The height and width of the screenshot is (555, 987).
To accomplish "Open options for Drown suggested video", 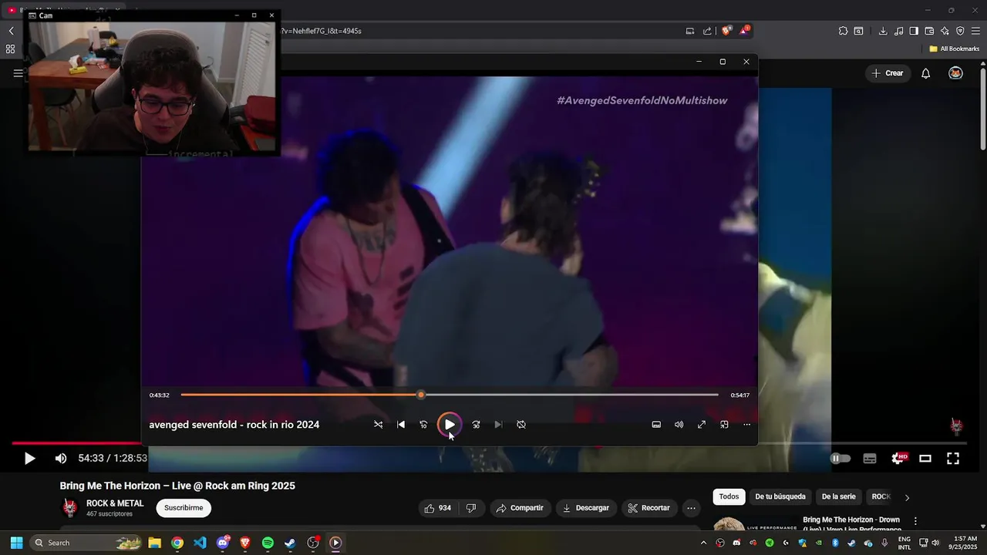I will 915,522.
